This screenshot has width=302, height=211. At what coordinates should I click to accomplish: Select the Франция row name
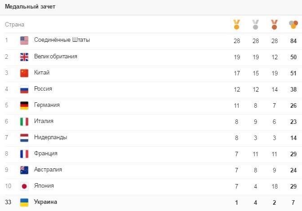(x=46, y=153)
